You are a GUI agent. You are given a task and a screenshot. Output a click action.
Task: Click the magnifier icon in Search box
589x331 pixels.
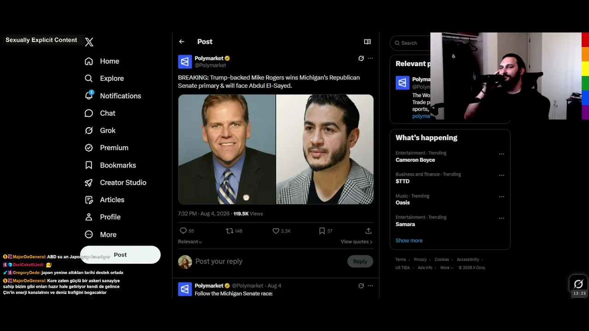pyautogui.click(x=397, y=43)
